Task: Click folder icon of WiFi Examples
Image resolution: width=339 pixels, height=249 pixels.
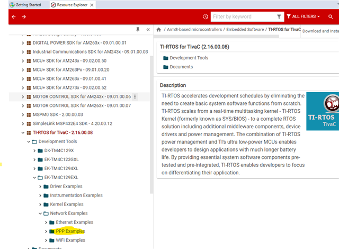Action: (52, 241)
